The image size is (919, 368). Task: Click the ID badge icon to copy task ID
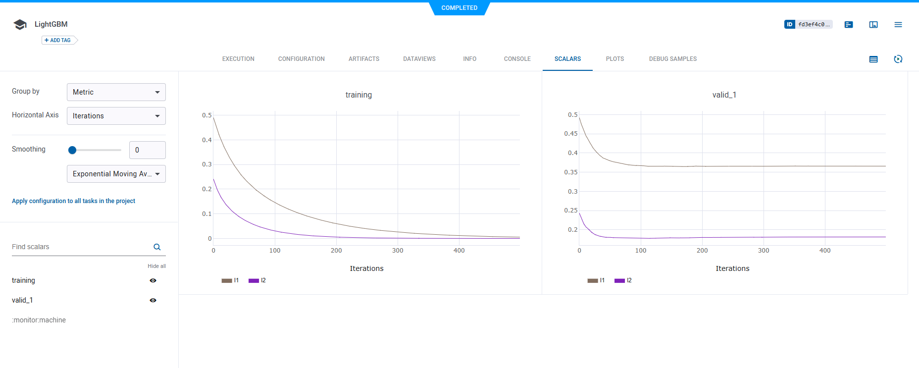coord(789,24)
